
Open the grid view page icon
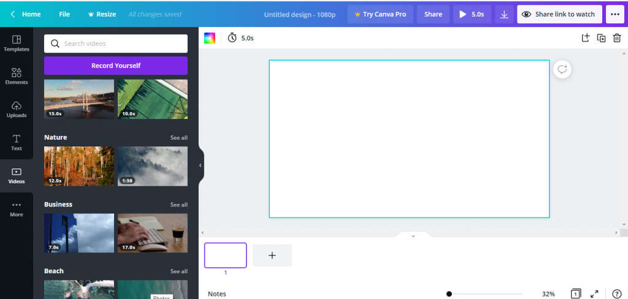tap(575, 294)
